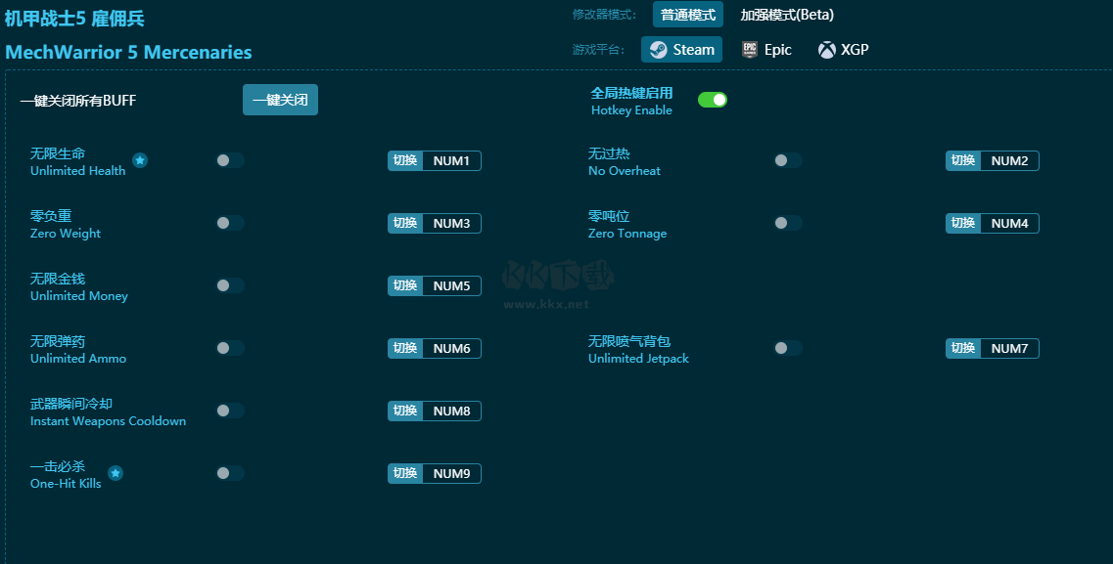
Task: Enable the Unlimited Health toggle
Action: (230, 161)
